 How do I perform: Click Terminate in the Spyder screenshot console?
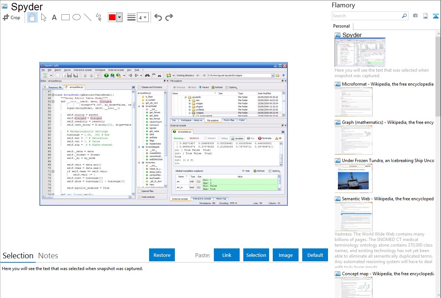pyautogui.click(x=265, y=138)
